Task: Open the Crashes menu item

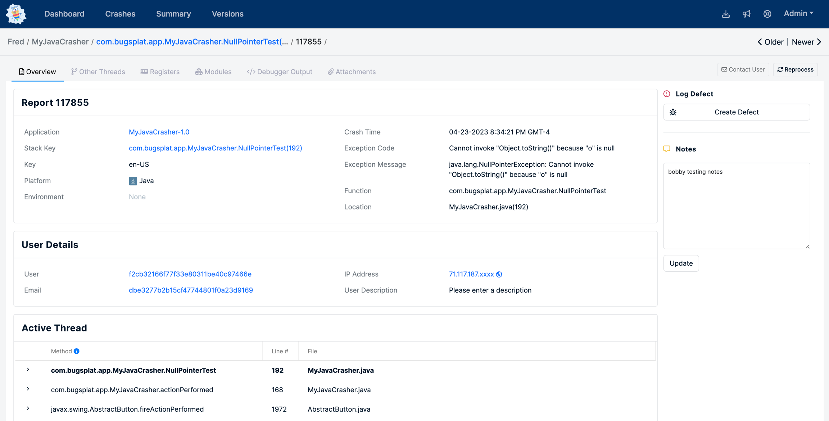Action: 120,14
